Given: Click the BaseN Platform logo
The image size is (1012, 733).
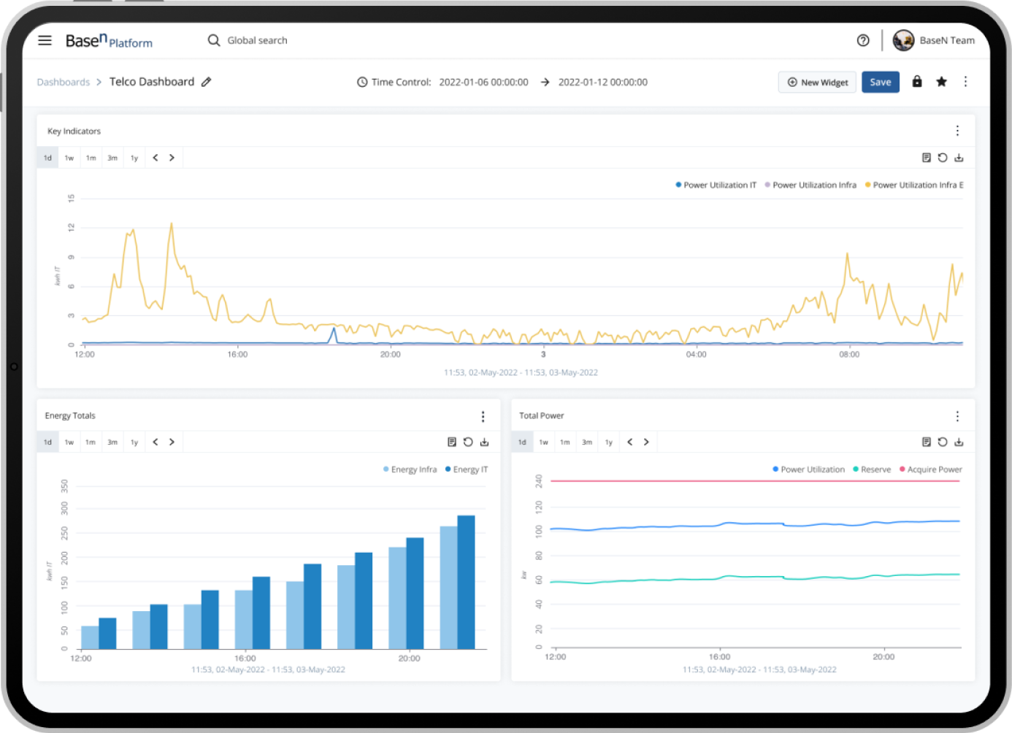Looking at the screenshot, I should (109, 40).
